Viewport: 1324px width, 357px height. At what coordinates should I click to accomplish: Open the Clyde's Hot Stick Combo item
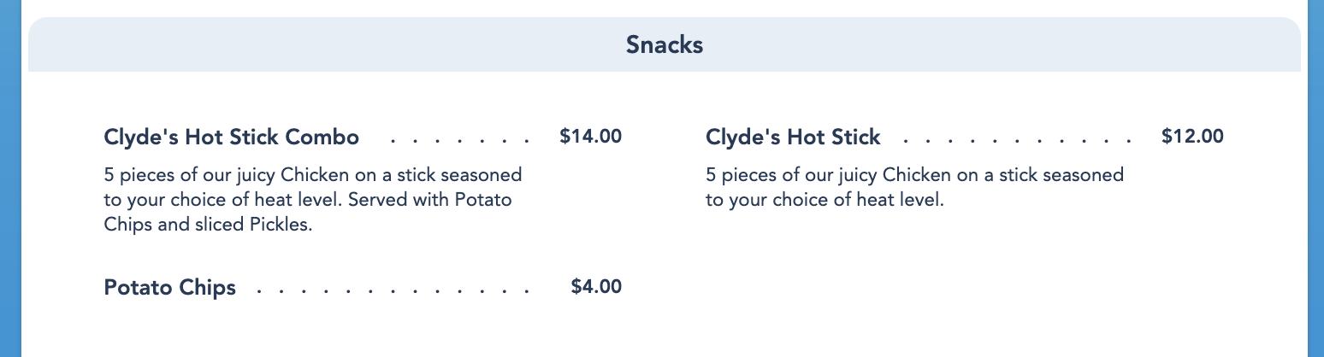231,137
